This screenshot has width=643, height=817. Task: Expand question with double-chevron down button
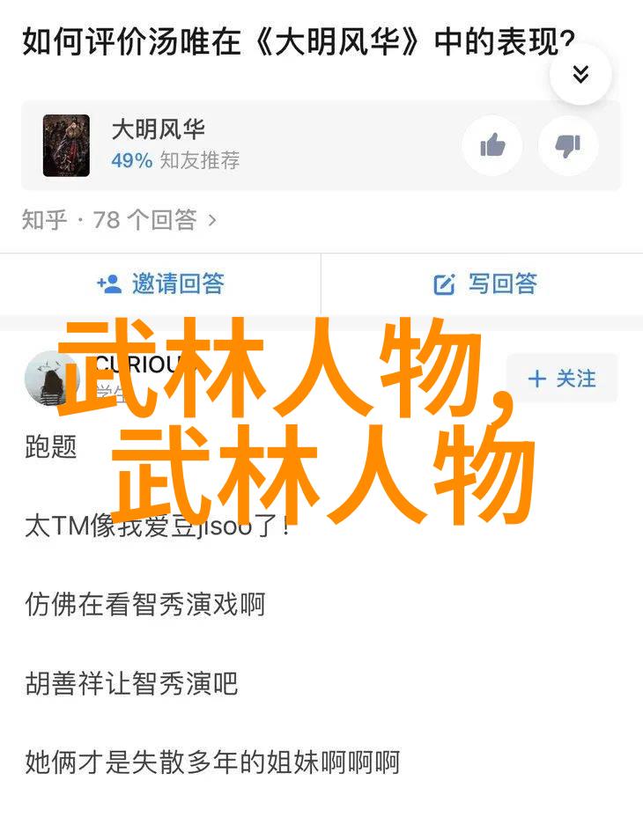[x=580, y=75]
